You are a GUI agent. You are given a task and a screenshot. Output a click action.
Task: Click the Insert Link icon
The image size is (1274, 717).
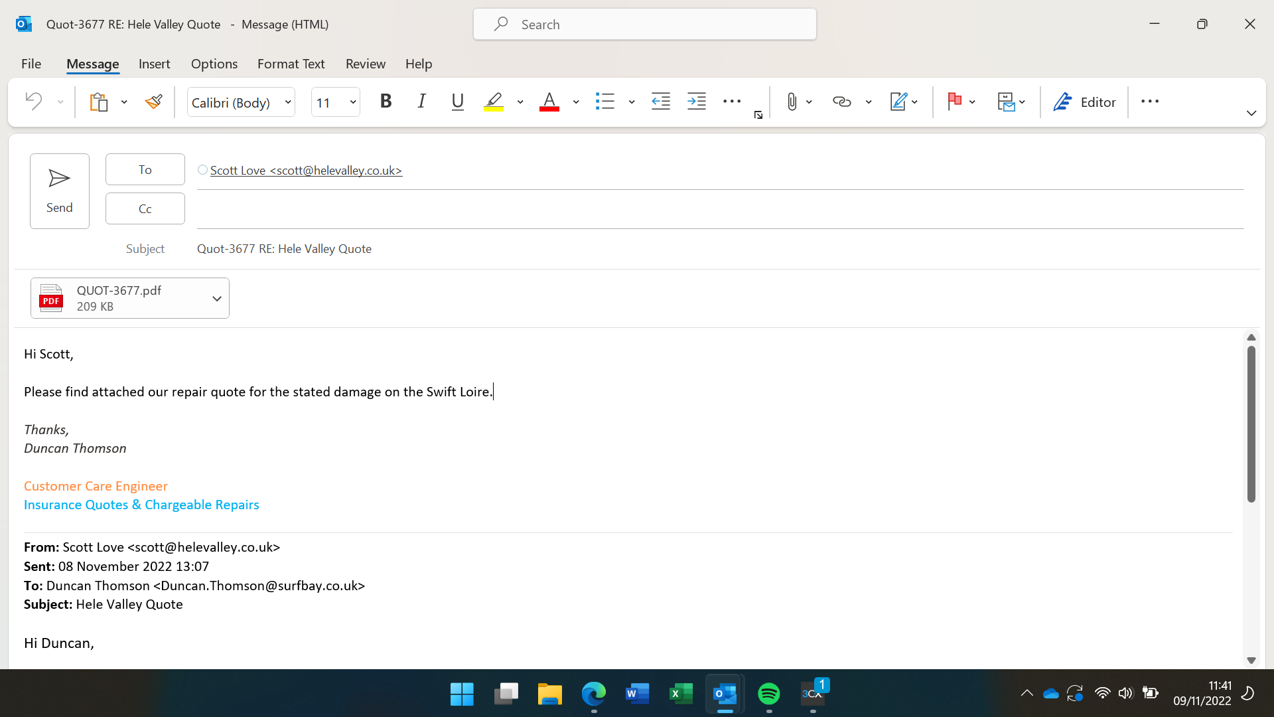(841, 102)
